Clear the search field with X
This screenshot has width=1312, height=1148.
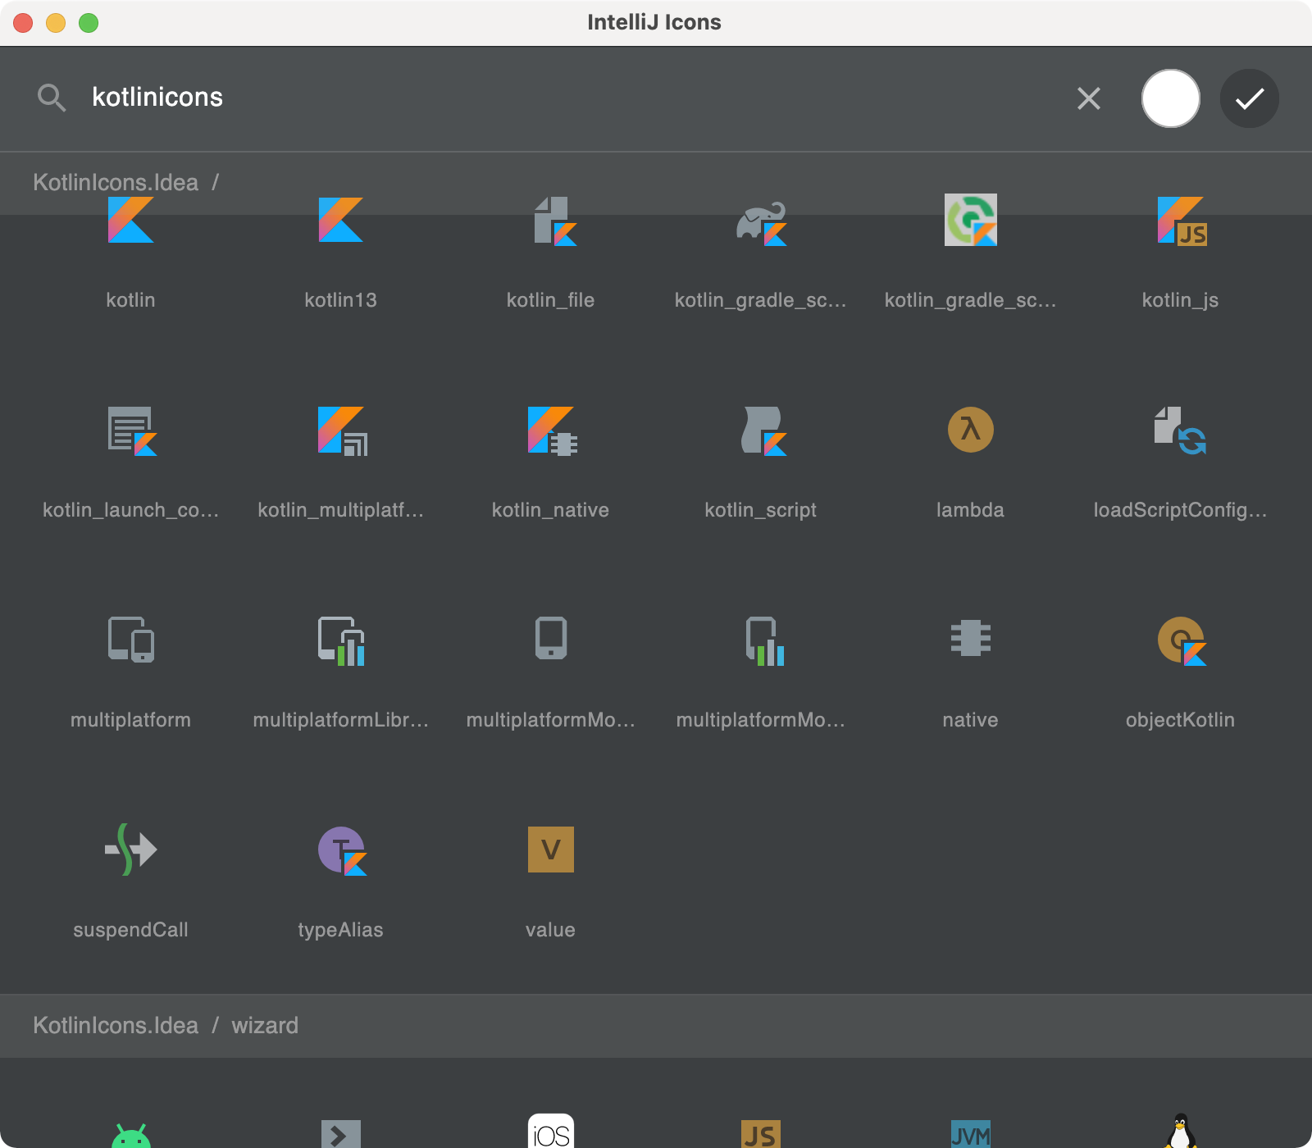[x=1089, y=98]
